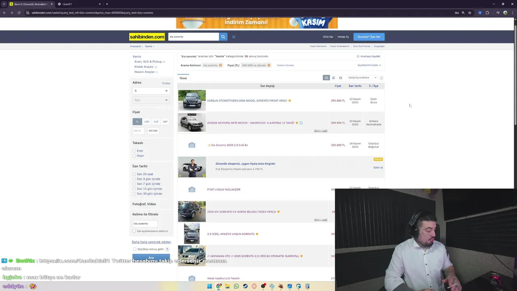517x291 pixels.
Task: Open Steam from the taskbar
Action: click(245, 286)
